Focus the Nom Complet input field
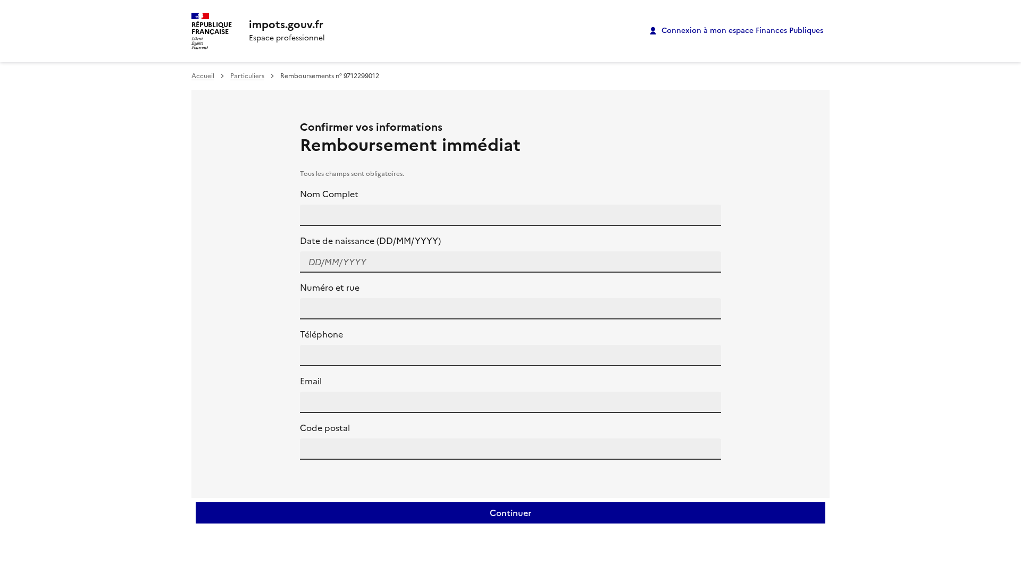The width and height of the screenshot is (1021, 574). (510, 215)
